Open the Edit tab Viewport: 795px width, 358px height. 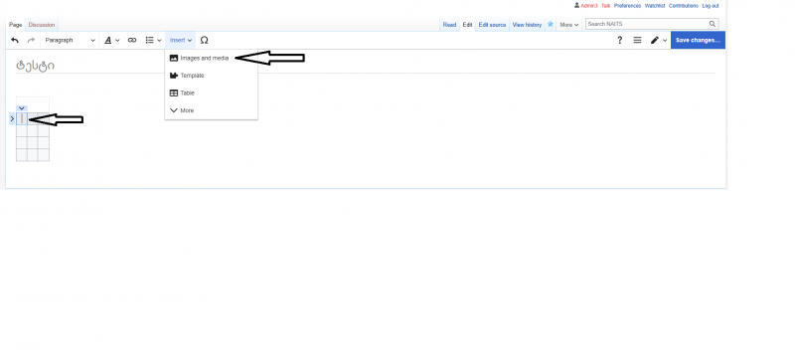pyautogui.click(x=467, y=25)
